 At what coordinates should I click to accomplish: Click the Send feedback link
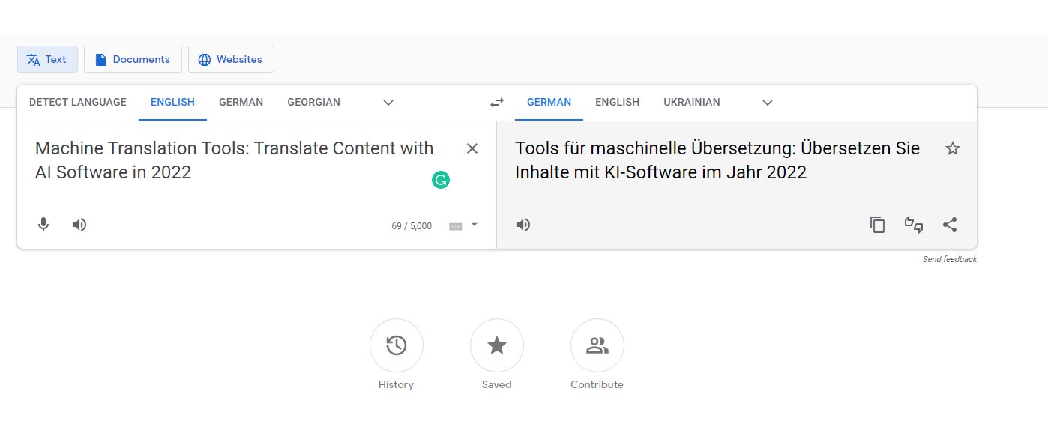click(x=950, y=259)
